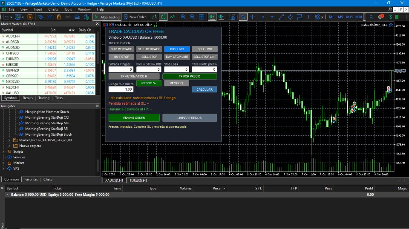The image size is (409, 229).
Task: Select the XAUUSD row in Market Watch
Action: click(48, 93)
